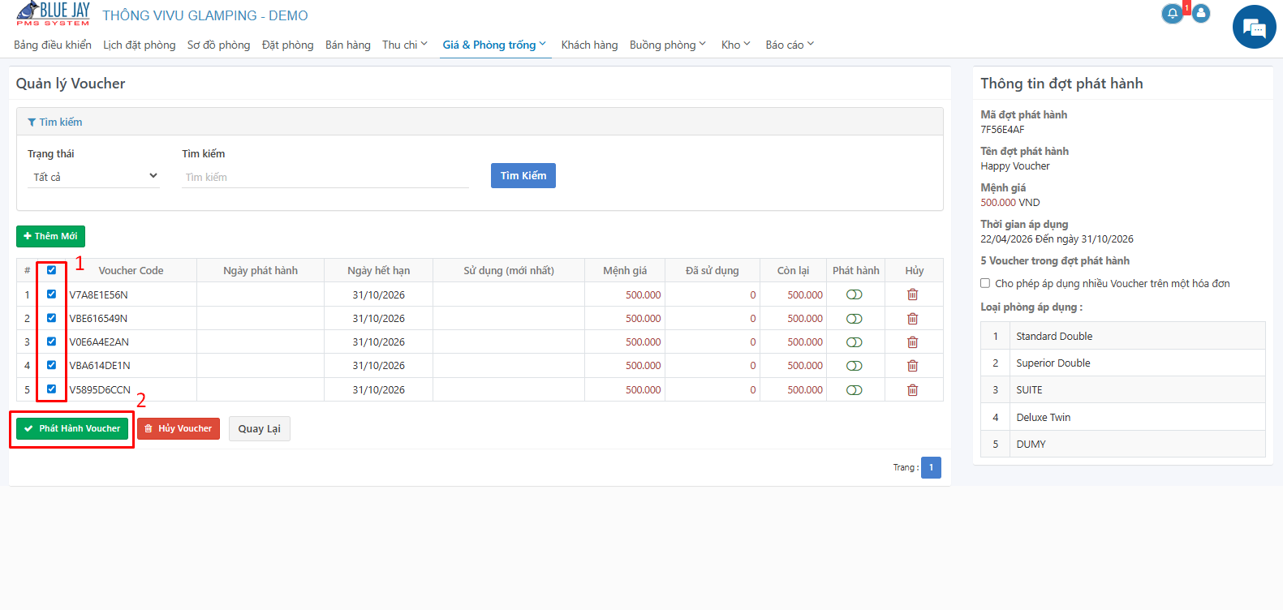
Task: Uncheck the checkbox for voucher V0E6A4E2AN
Action: point(51,342)
